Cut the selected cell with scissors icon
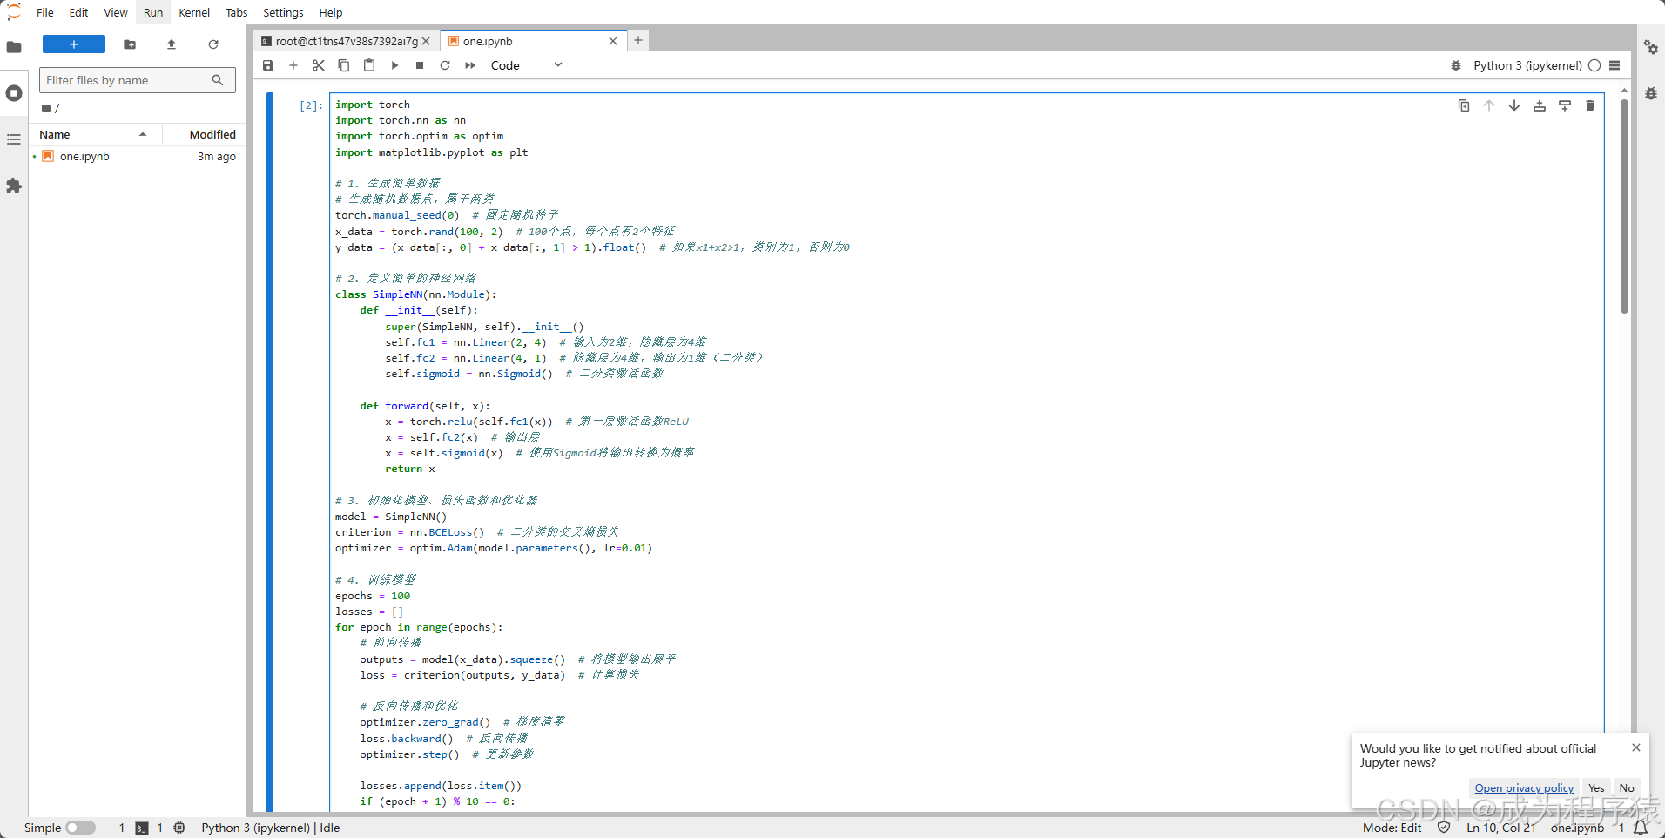 (x=319, y=65)
